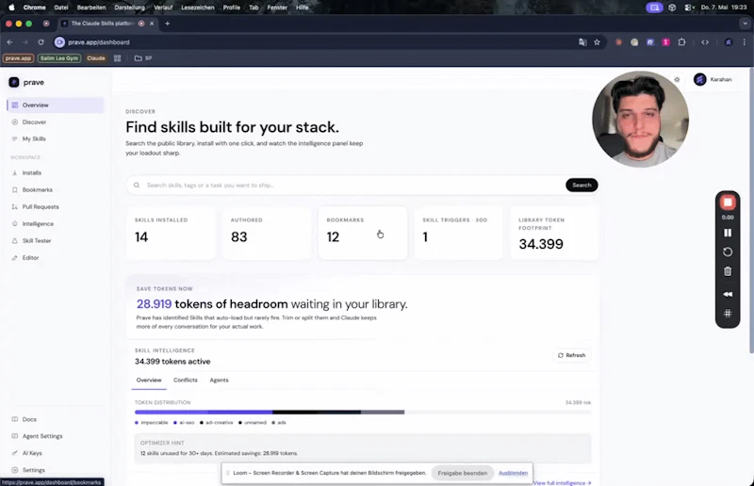Open the Authored 83 card
The image size is (754, 486).
pos(267,234)
